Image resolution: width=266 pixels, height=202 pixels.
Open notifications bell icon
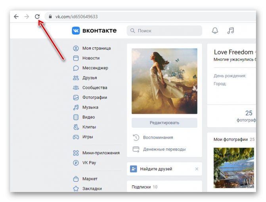click(x=215, y=31)
